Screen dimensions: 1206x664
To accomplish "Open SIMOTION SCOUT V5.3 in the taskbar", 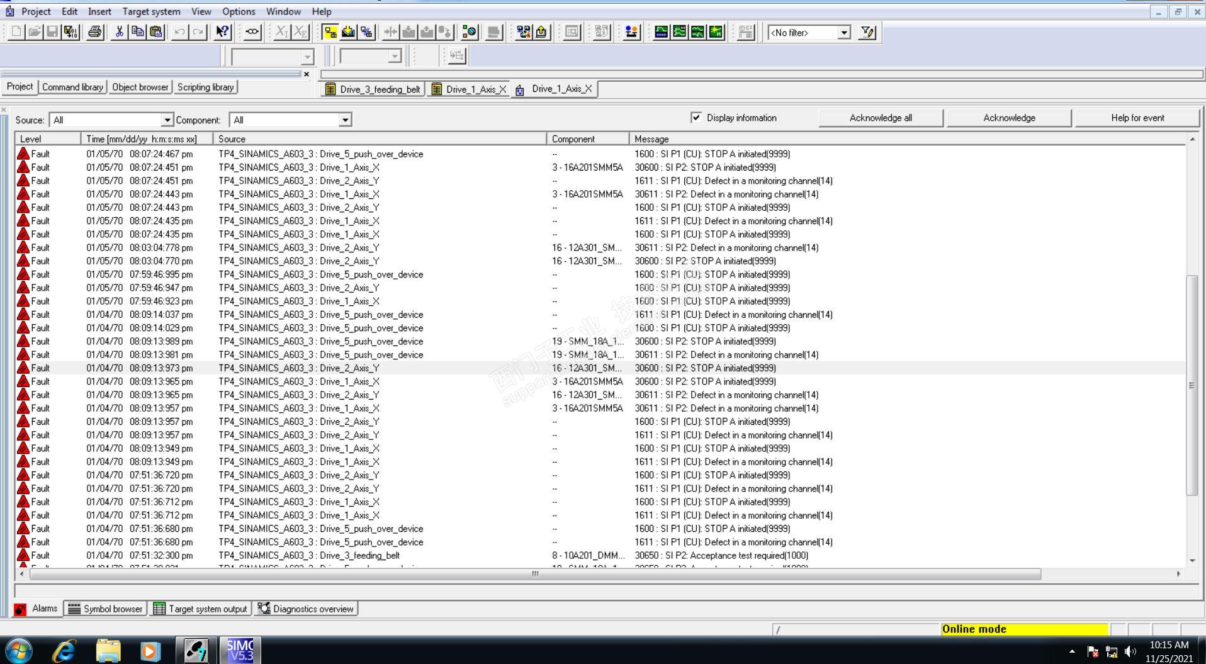I will coord(240,650).
